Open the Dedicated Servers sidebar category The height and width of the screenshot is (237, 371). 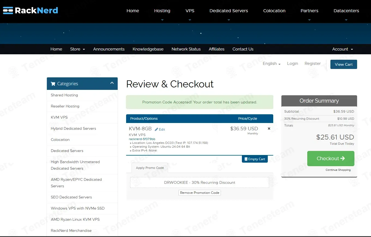click(82, 151)
